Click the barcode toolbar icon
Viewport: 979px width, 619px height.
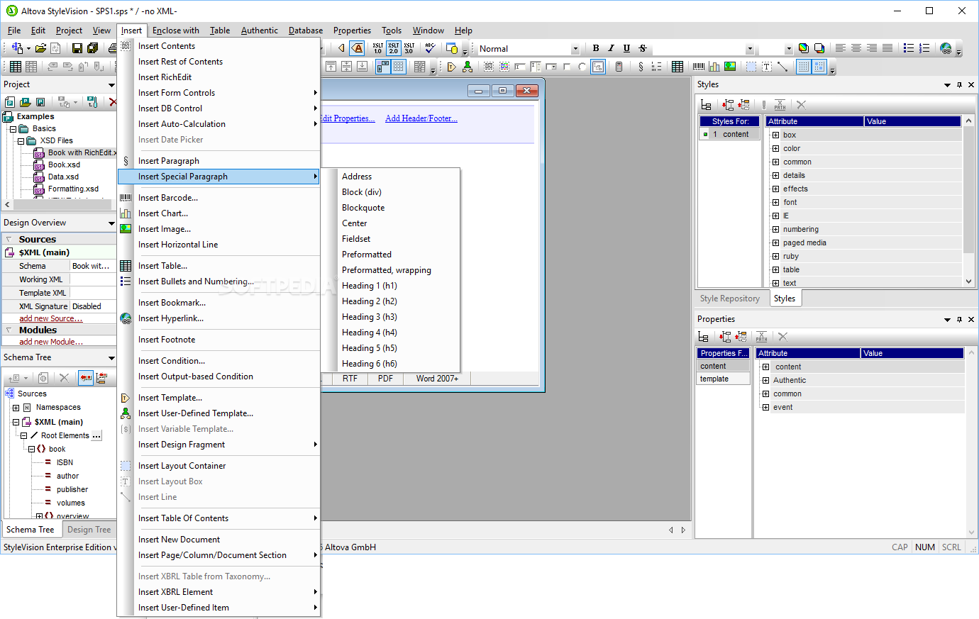point(699,67)
